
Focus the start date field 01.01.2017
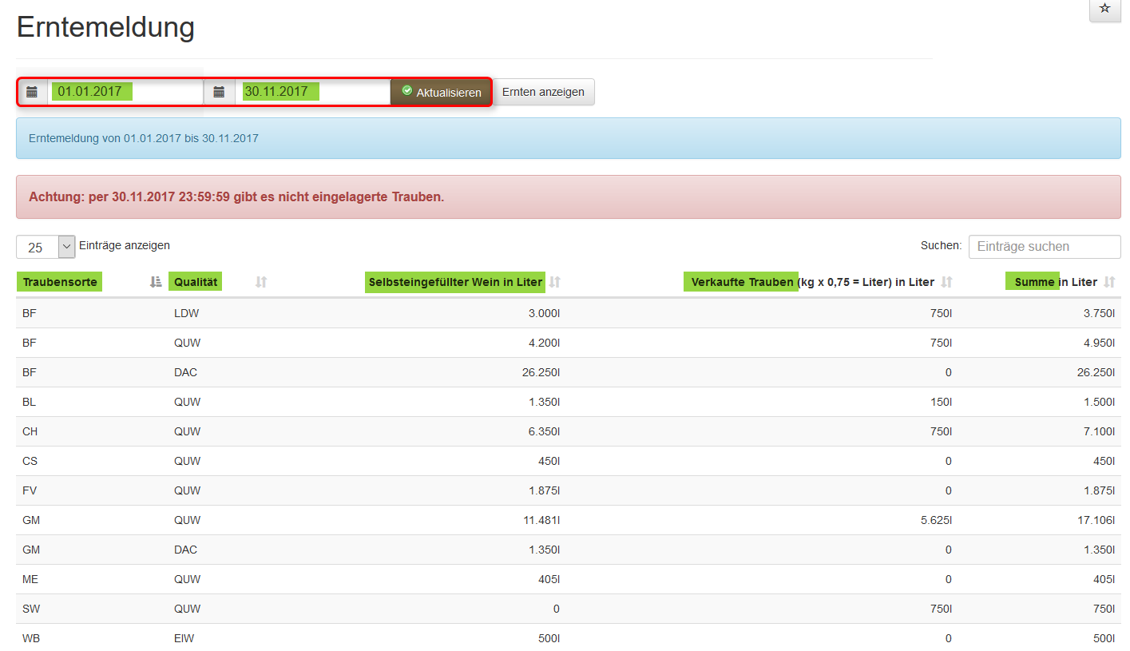point(124,92)
